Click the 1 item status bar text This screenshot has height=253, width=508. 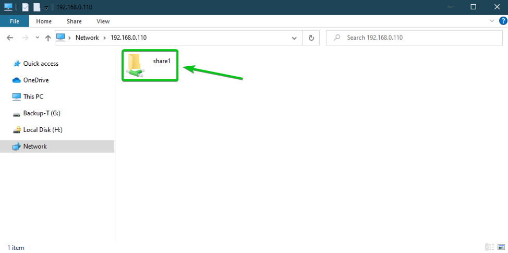click(16, 248)
